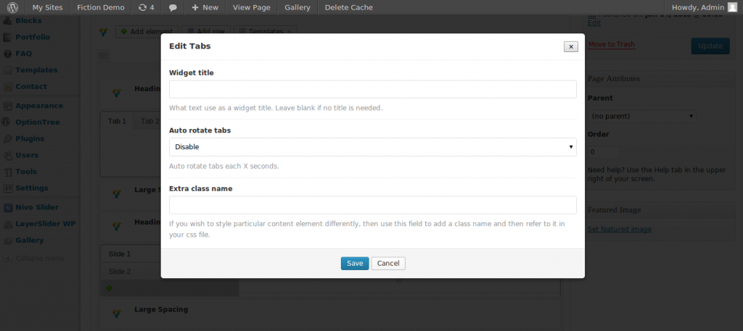
Task: Click Set featured image link
Action: point(620,230)
